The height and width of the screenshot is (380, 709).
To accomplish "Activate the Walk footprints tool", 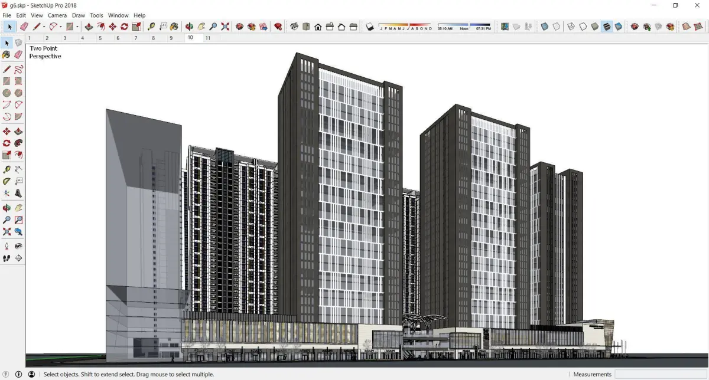I will (x=6, y=258).
